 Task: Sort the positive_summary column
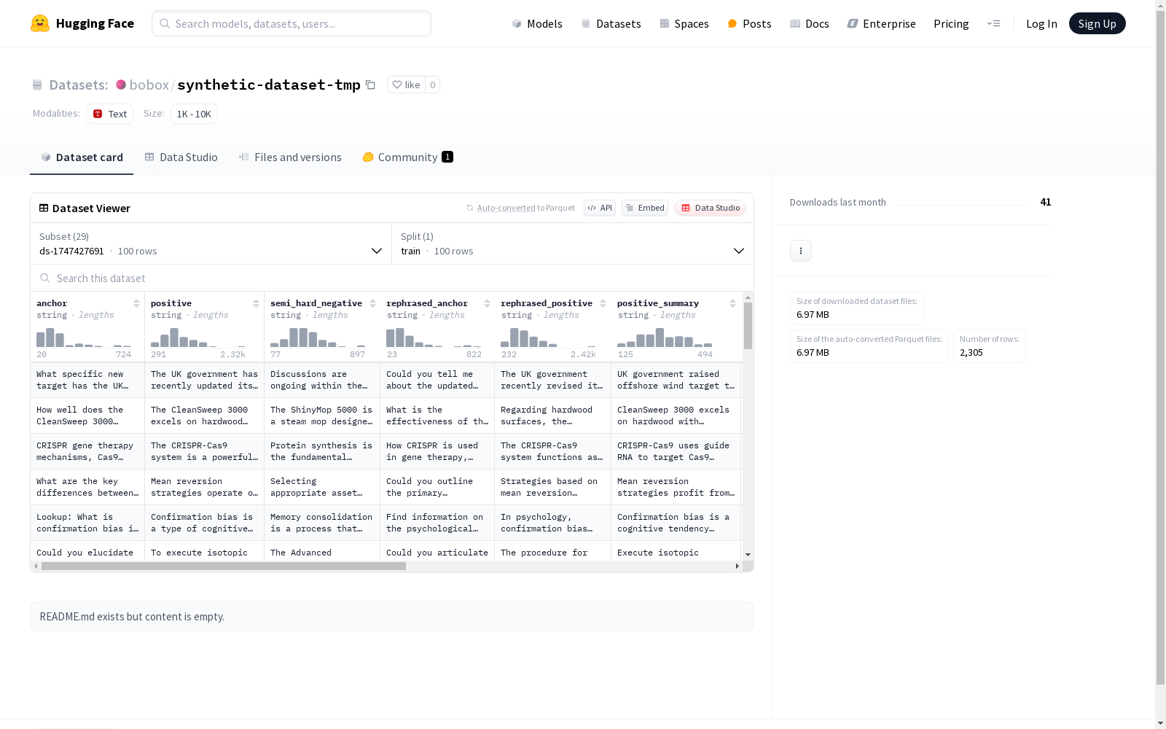point(732,303)
